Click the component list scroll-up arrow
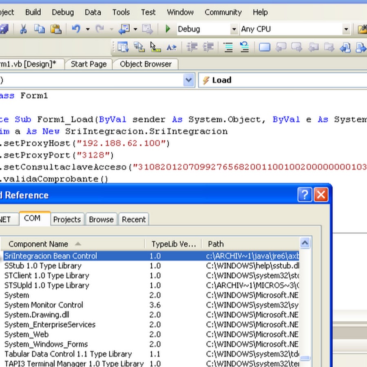Image resolution: width=367 pixels, height=367 pixels. [305, 243]
